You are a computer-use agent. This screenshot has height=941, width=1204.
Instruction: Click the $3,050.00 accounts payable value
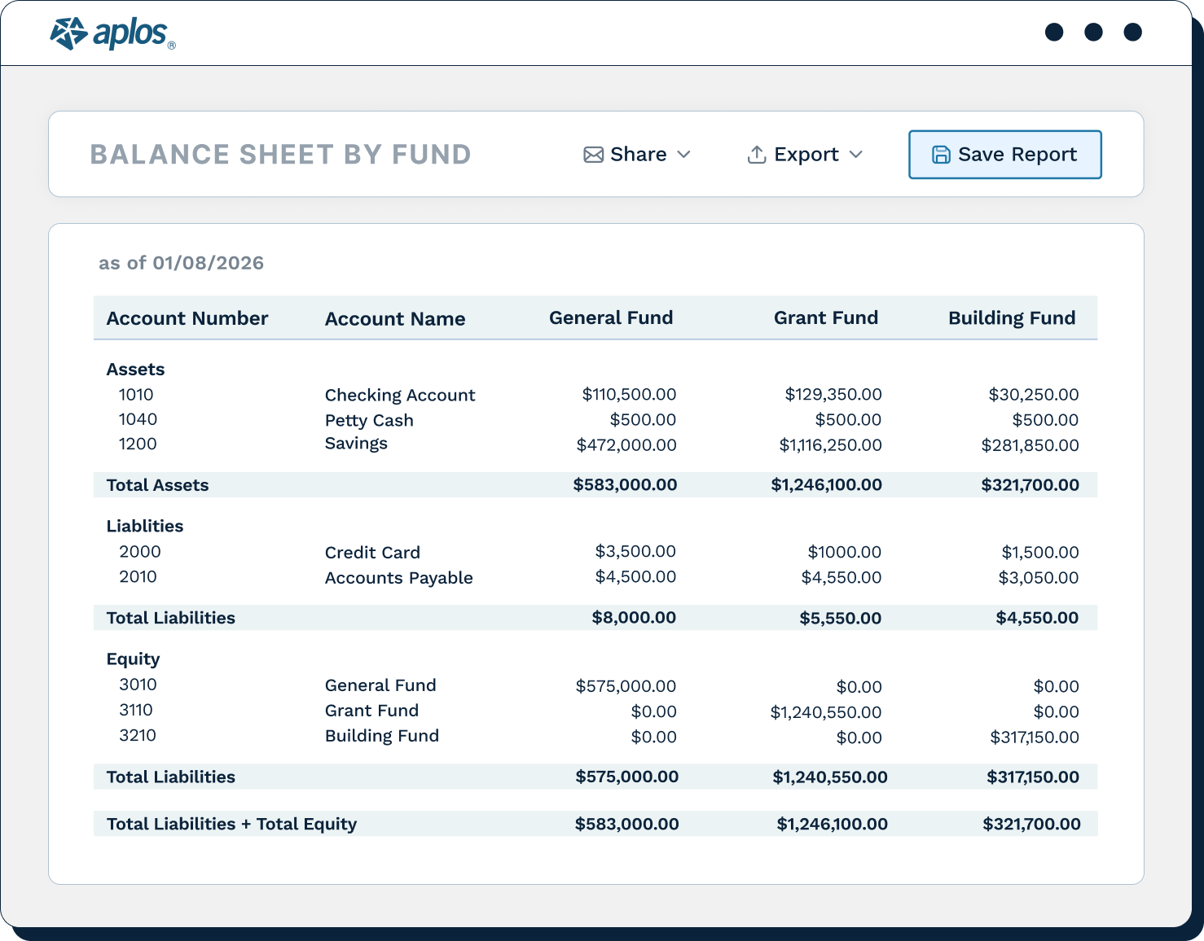tap(1039, 578)
